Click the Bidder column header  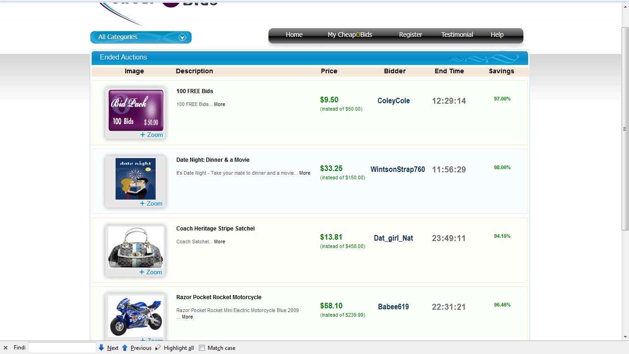[x=395, y=71]
